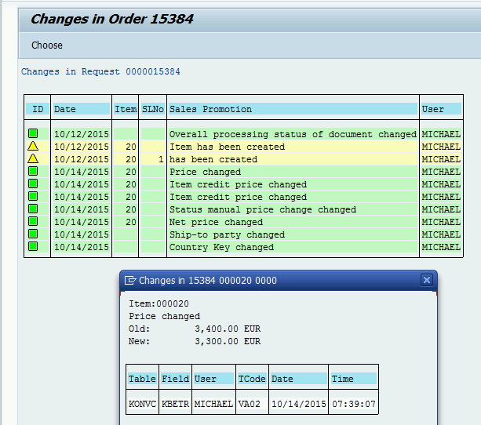This screenshot has height=425, width=481.
Task: Click green icon for Price changed row
Action: (33, 172)
